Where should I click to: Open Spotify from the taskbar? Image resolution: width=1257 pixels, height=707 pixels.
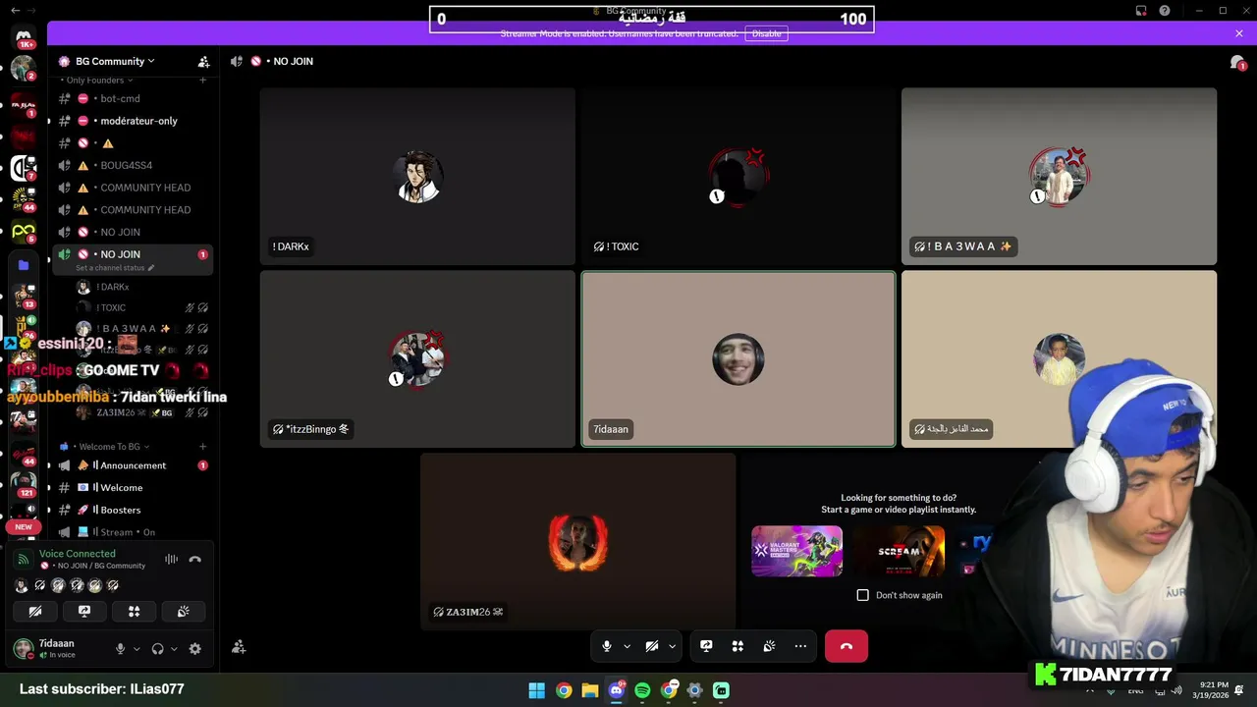click(x=642, y=690)
